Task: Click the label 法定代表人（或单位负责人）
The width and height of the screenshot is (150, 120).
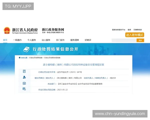Action: pos(96,78)
